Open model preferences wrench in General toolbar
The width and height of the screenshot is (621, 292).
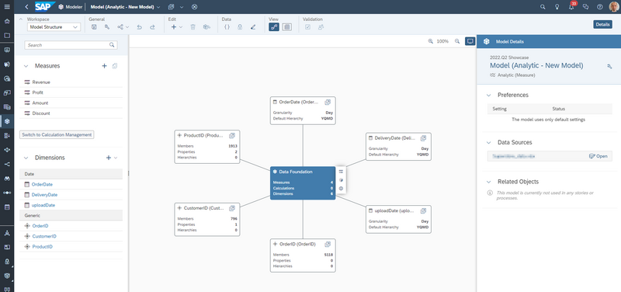pos(107,27)
